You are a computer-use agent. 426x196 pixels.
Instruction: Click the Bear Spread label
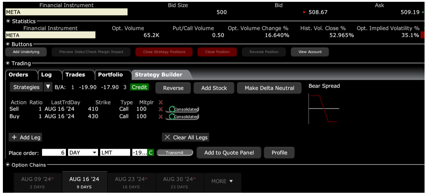pyautogui.click(x=324, y=86)
